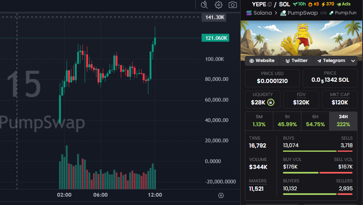Click the buyers versus sellers ratio bar

[318, 194]
